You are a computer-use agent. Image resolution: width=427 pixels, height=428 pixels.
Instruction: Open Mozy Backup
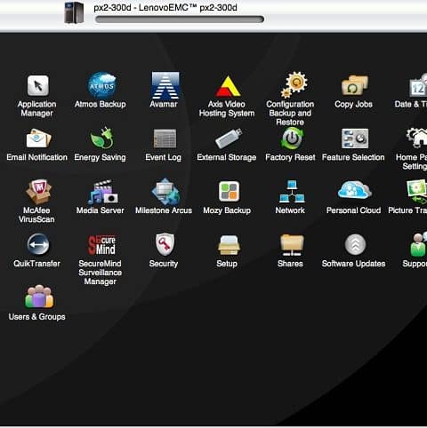tap(229, 191)
